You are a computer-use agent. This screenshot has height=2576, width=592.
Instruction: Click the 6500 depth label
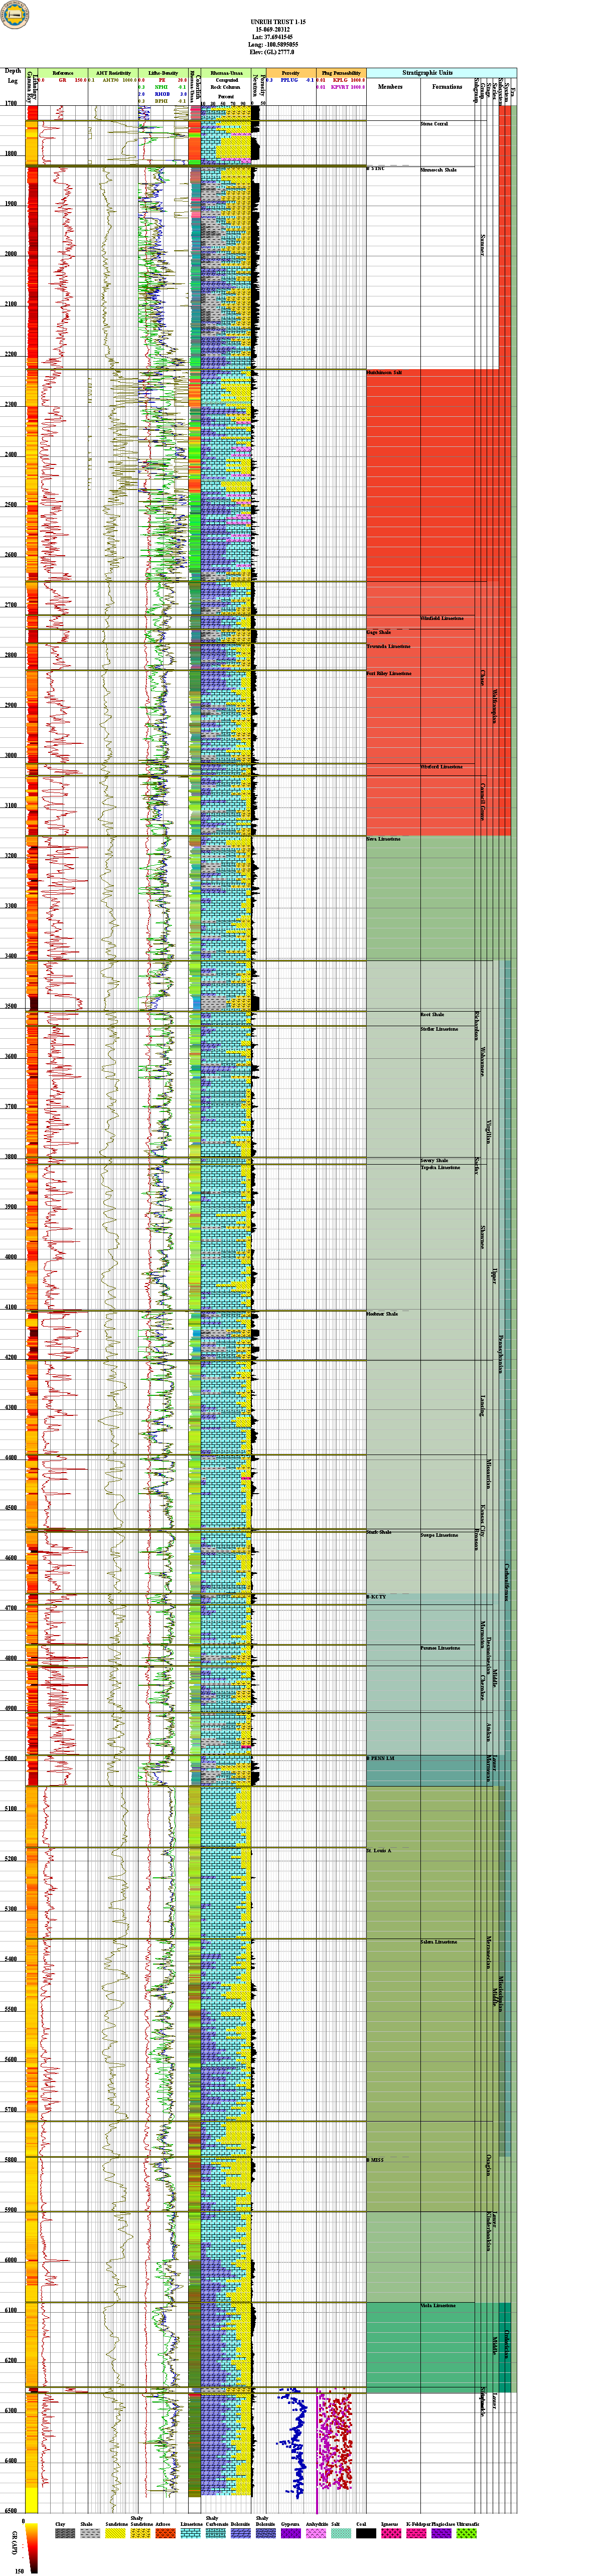pos(11,2511)
